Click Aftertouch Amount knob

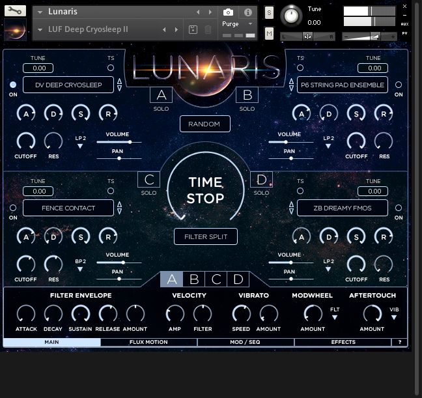click(x=373, y=314)
